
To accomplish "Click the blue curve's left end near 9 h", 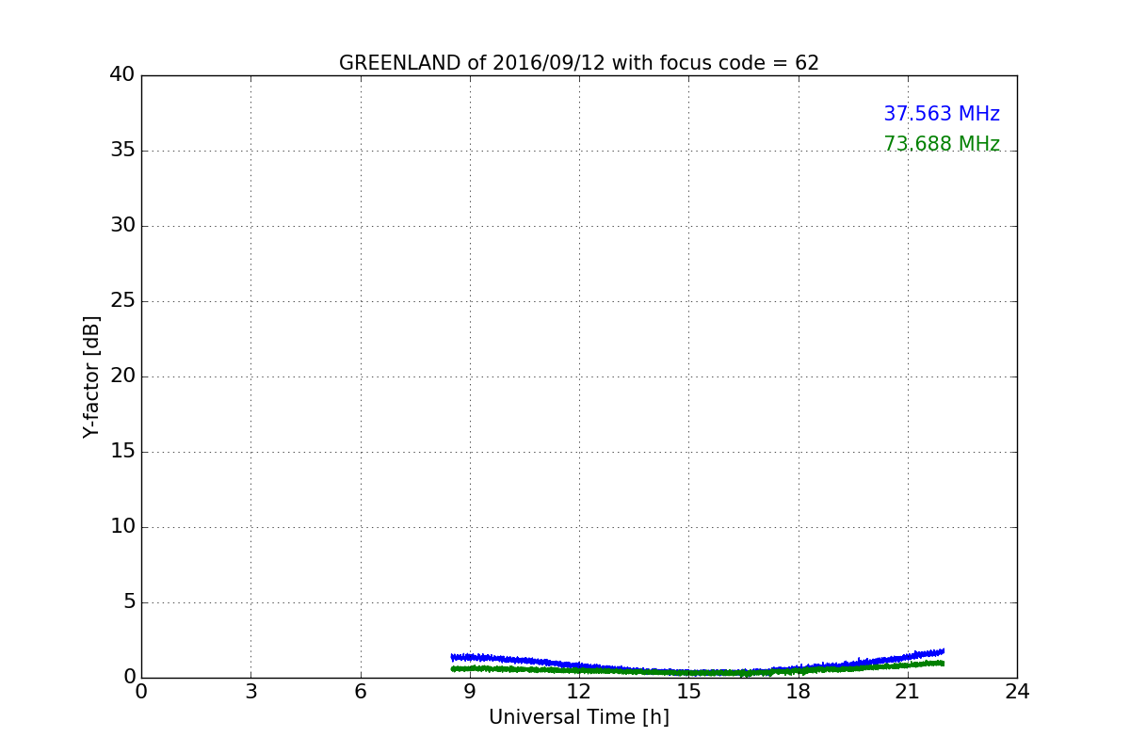I will (454, 657).
